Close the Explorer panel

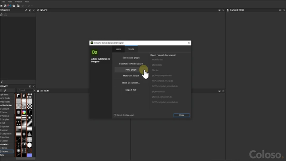pyautogui.click(x=33, y=10)
